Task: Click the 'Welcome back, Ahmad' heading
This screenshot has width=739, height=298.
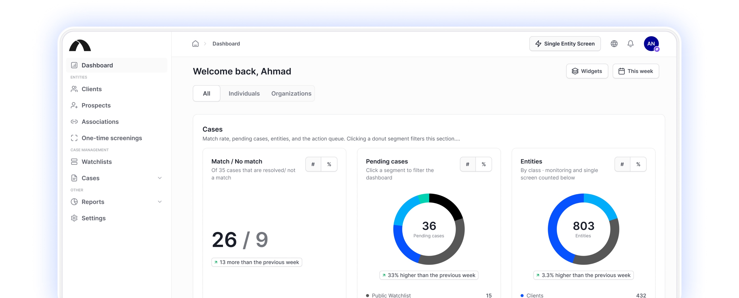Action: click(x=242, y=71)
